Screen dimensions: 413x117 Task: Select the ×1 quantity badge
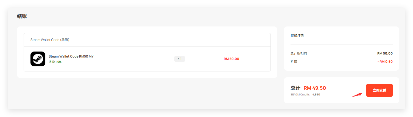click(x=180, y=59)
